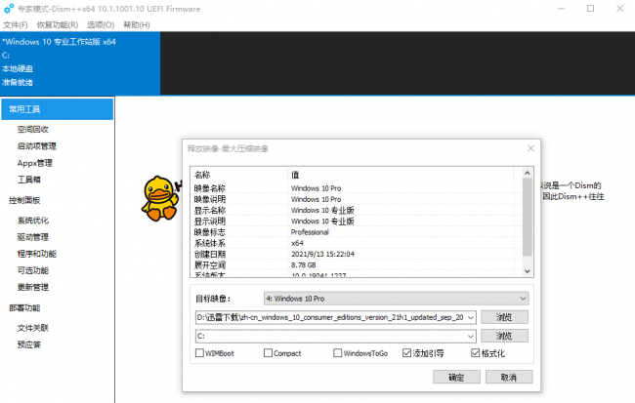Select the 映像说明 row

point(356,199)
